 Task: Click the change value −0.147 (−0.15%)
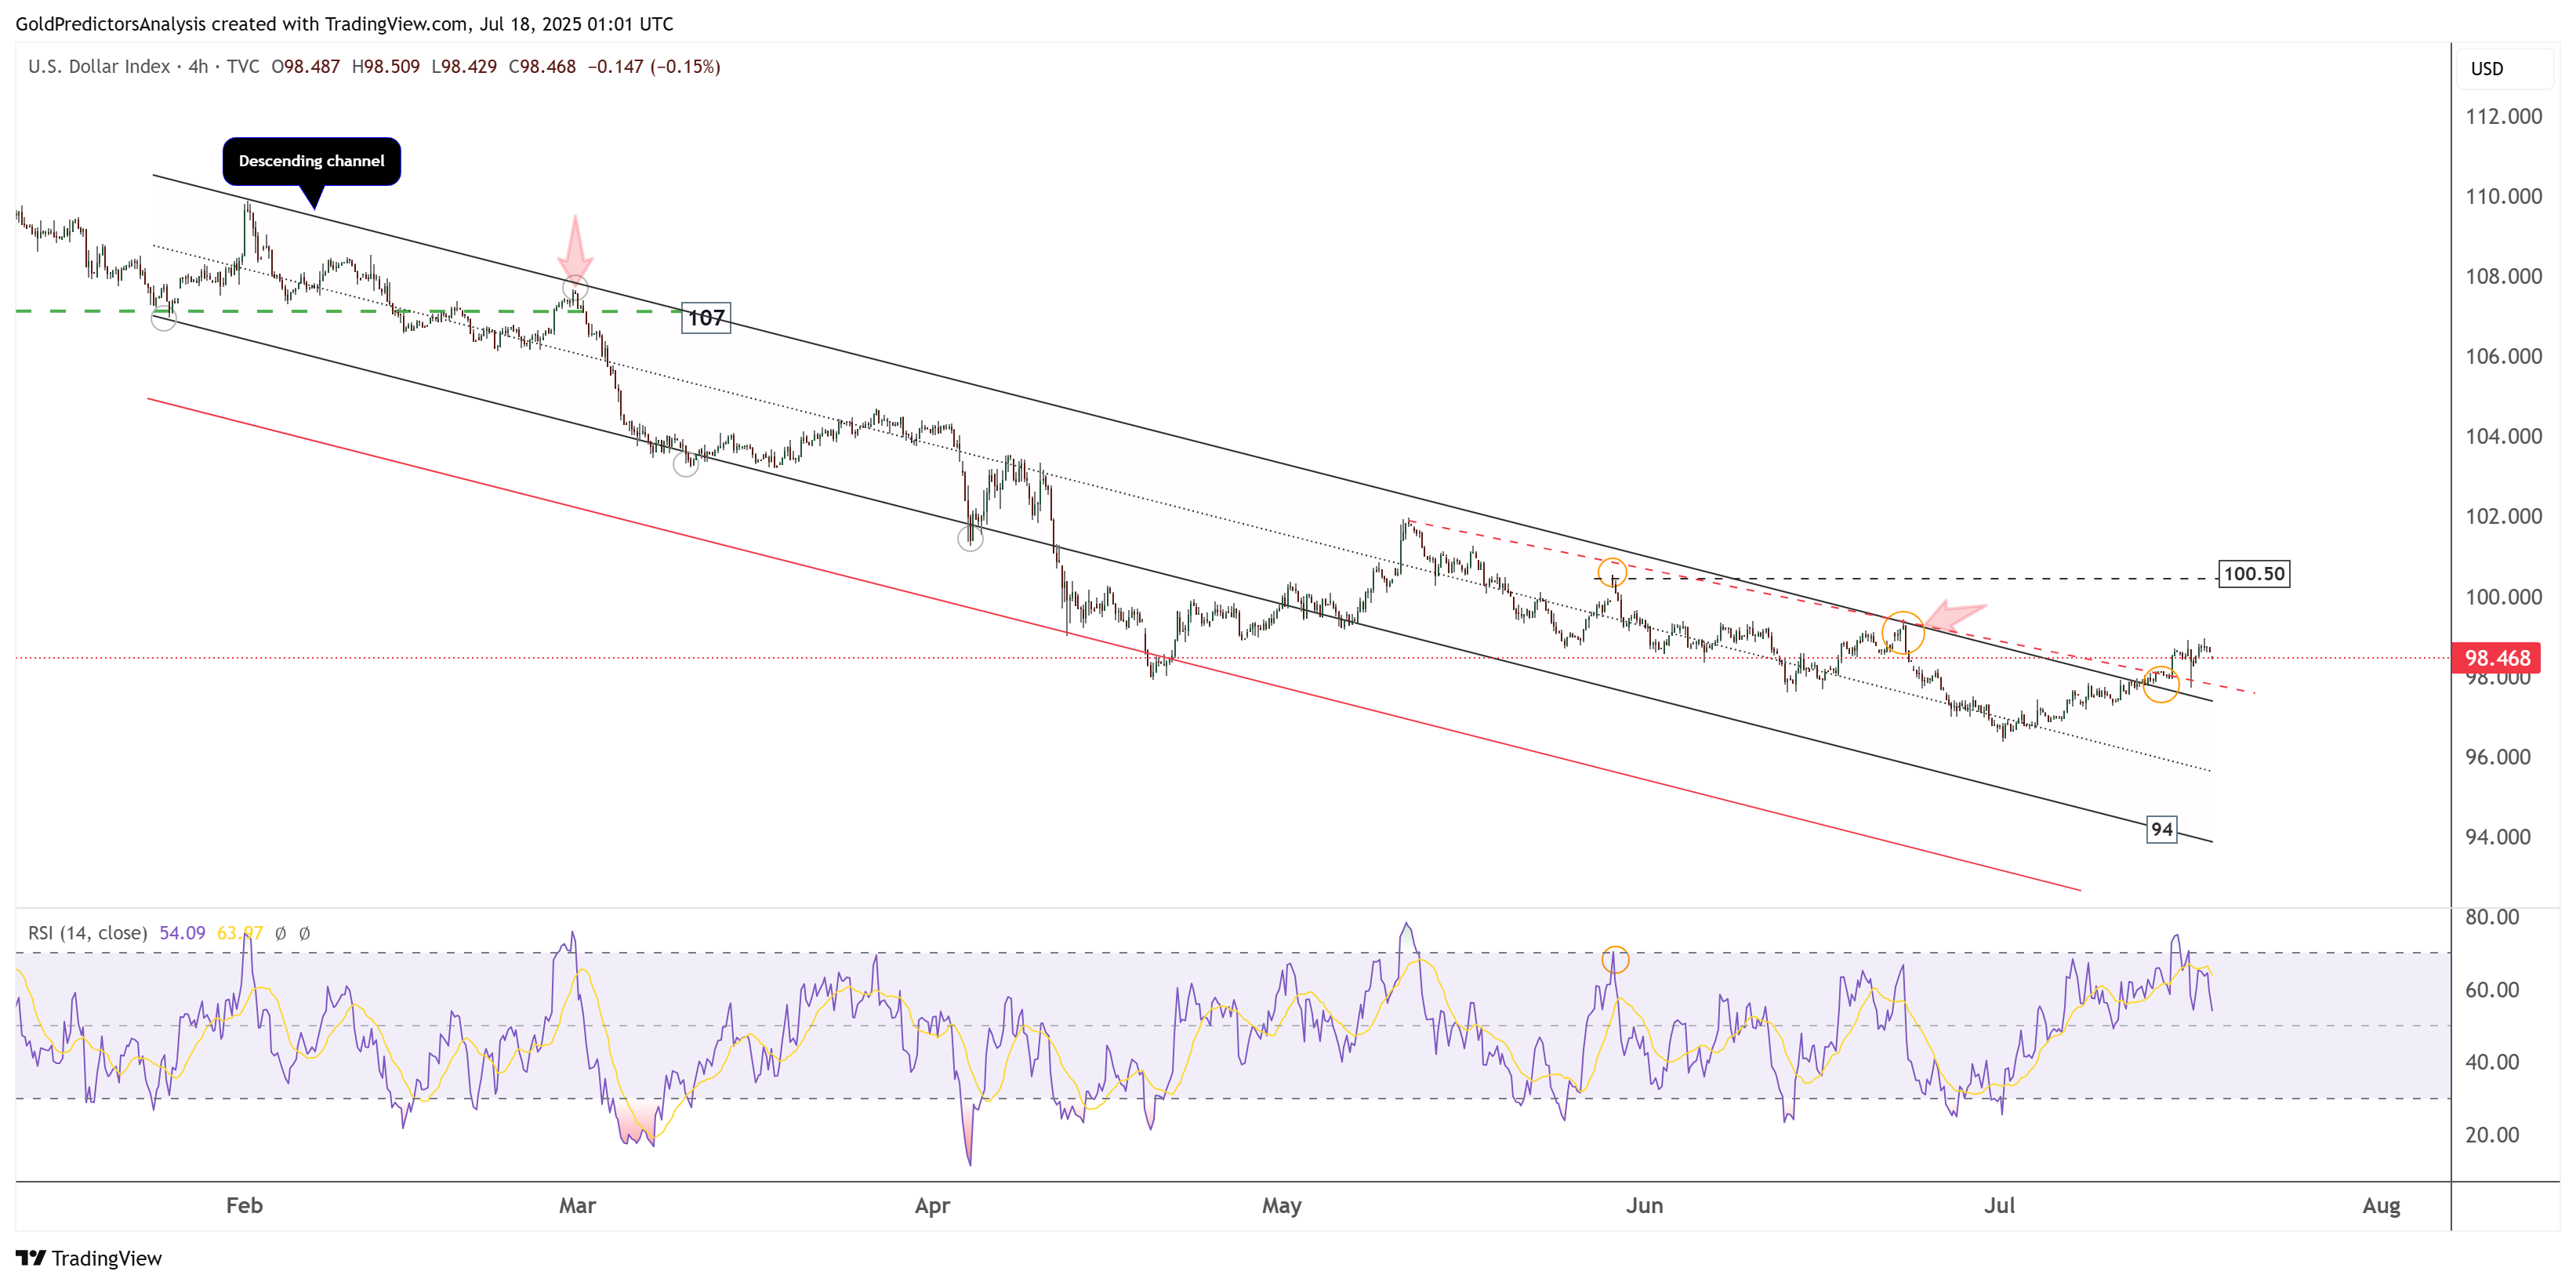(654, 67)
